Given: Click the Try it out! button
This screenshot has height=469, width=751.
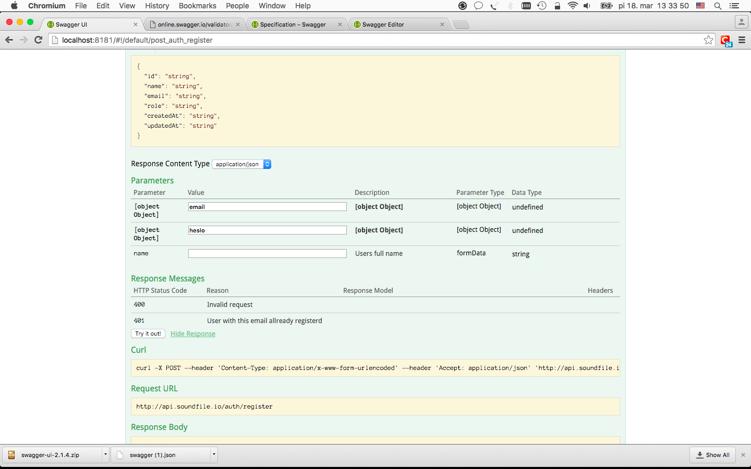Looking at the screenshot, I should click(x=148, y=334).
